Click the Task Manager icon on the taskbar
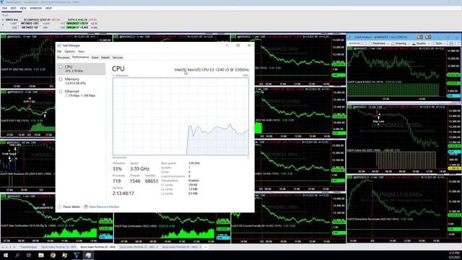The image size is (462, 260). (x=88, y=255)
